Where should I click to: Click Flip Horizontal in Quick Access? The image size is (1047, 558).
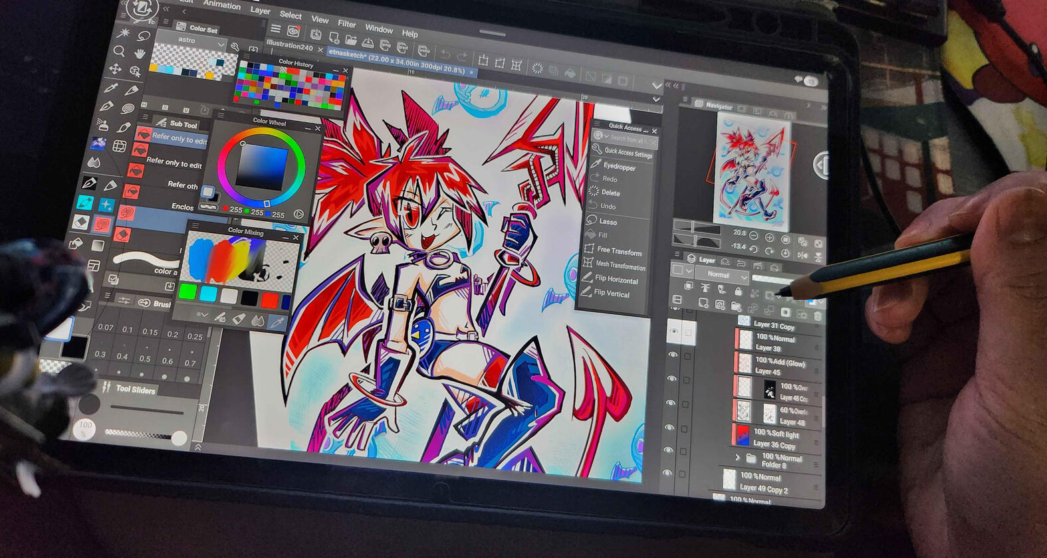click(x=616, y=280)
